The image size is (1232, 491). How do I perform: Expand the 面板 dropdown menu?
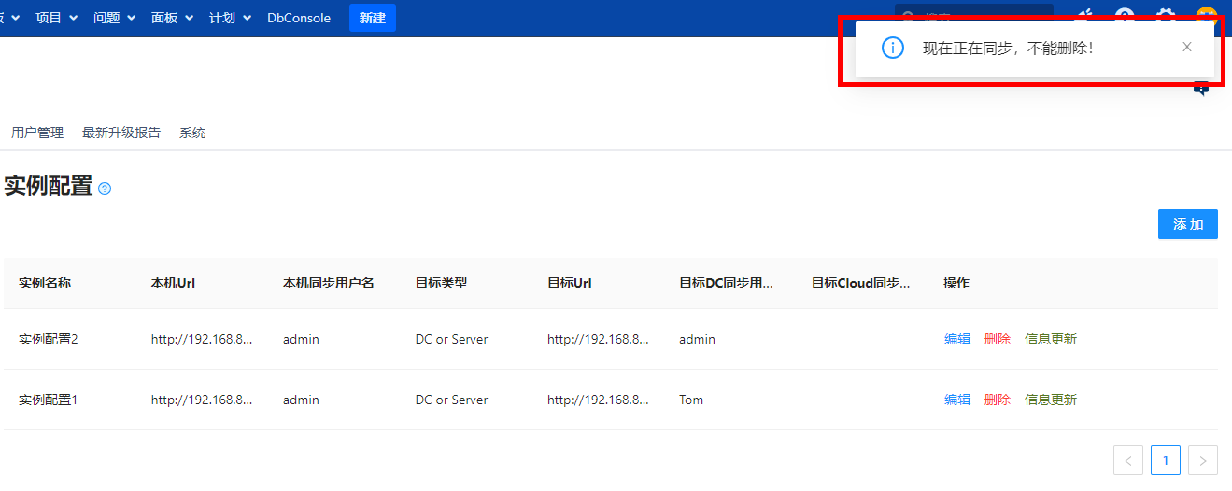pyautogui.click(x=172, y=18)
